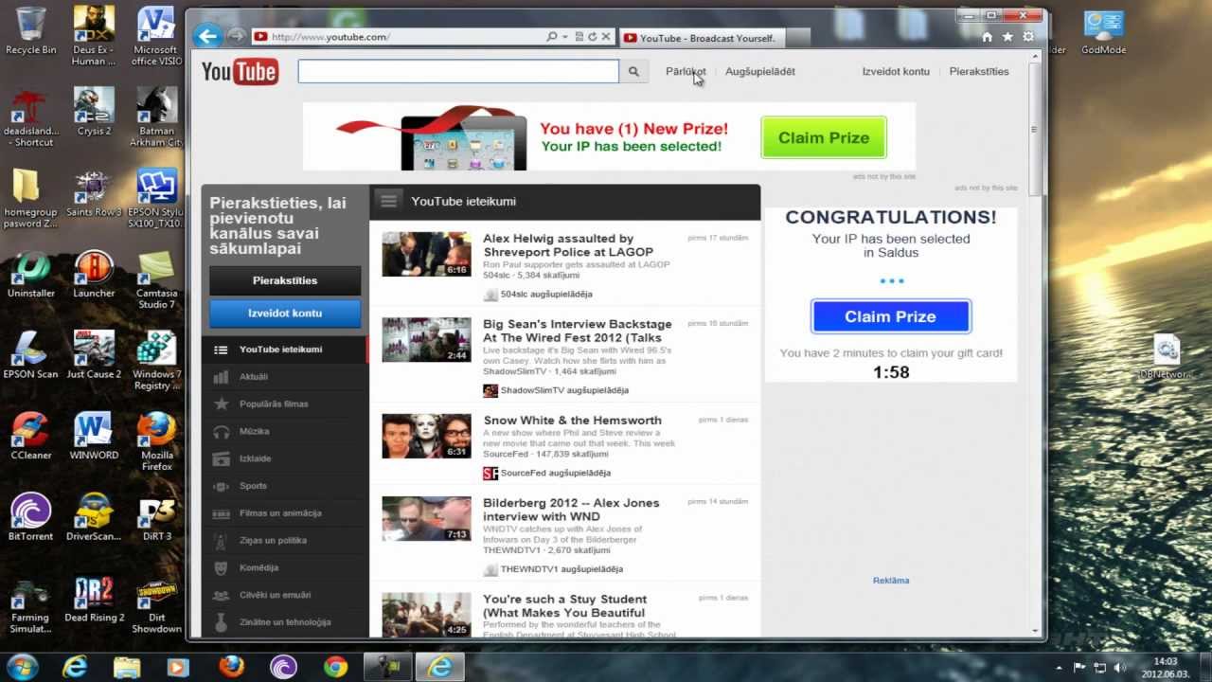The height and width of the screenshot is (682, 1212).
Task: Open Firefox from the taskbar
Action: [x=231, y=667]
